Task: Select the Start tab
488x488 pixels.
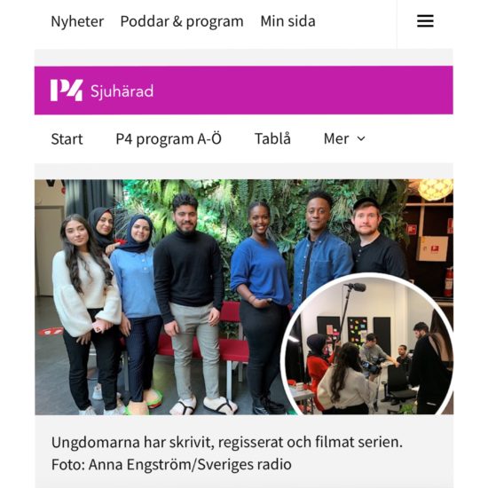Action: pyautogui.click(x=67, y=138)
